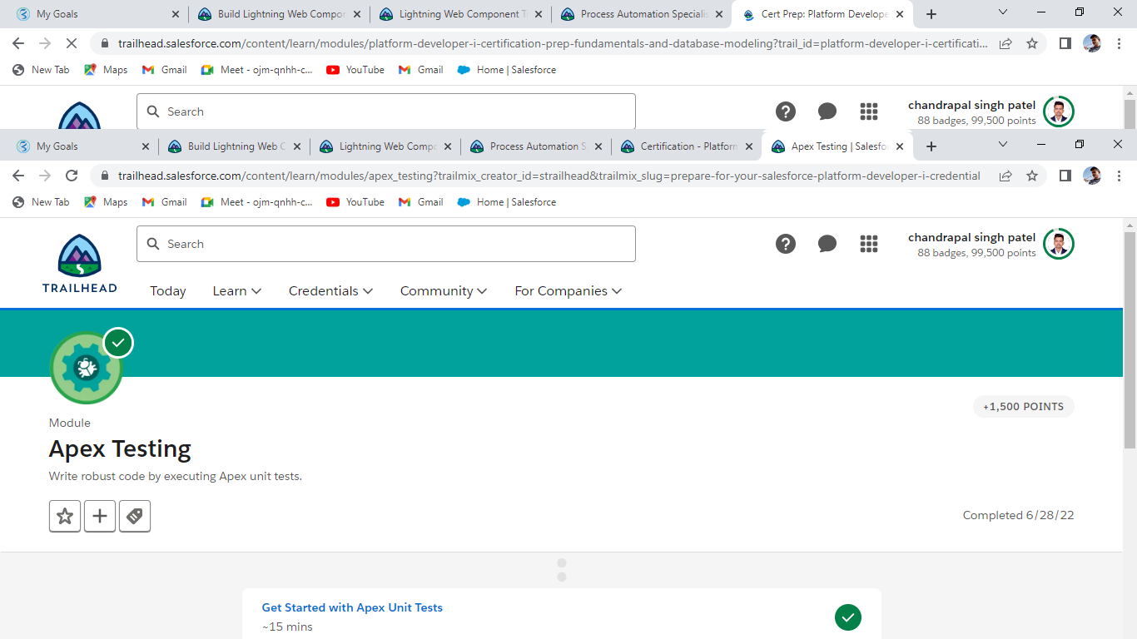Viewport: 1137px width, 639px height.
Task: Reload the Apex Testing page
Action: [72, 176]
